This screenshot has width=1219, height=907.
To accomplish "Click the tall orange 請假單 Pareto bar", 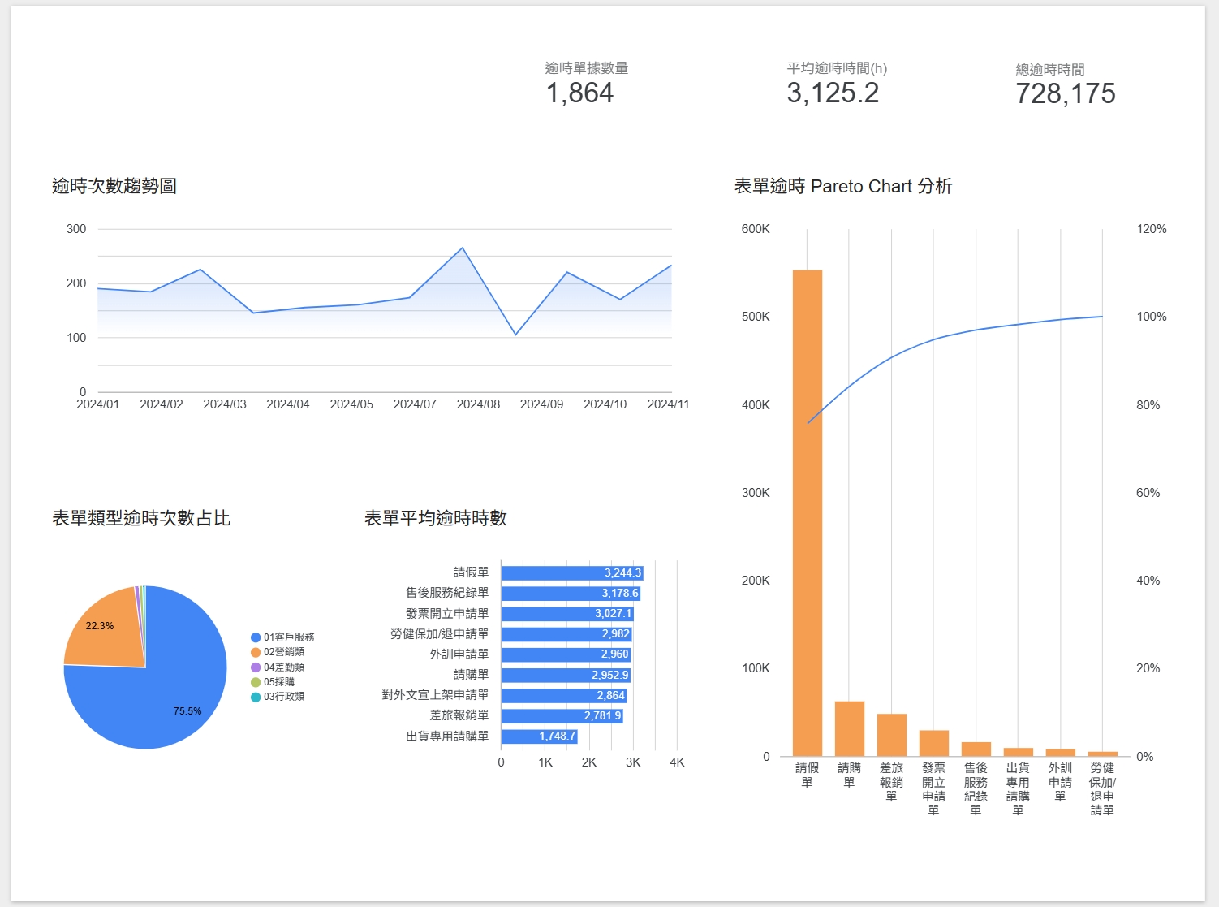I will pos(807,512).
